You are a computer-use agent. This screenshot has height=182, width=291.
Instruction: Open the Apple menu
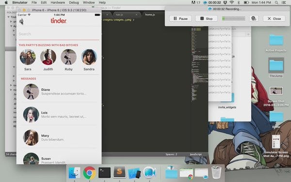coord(6,2)
